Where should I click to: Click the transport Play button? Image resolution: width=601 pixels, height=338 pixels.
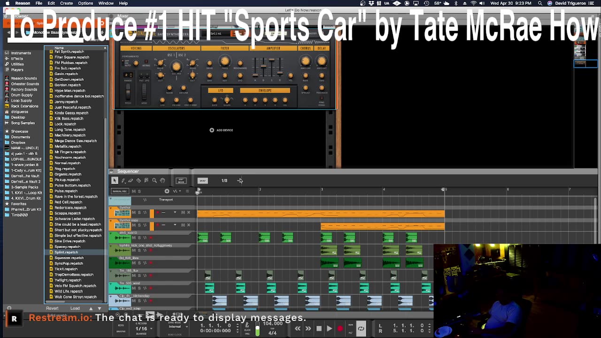click(x=329, y=329)
